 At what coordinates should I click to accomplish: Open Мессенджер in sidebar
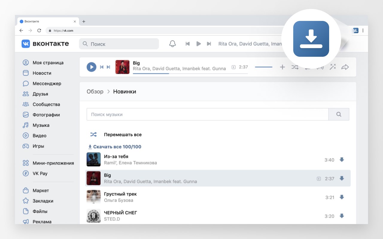pos(42,84)
